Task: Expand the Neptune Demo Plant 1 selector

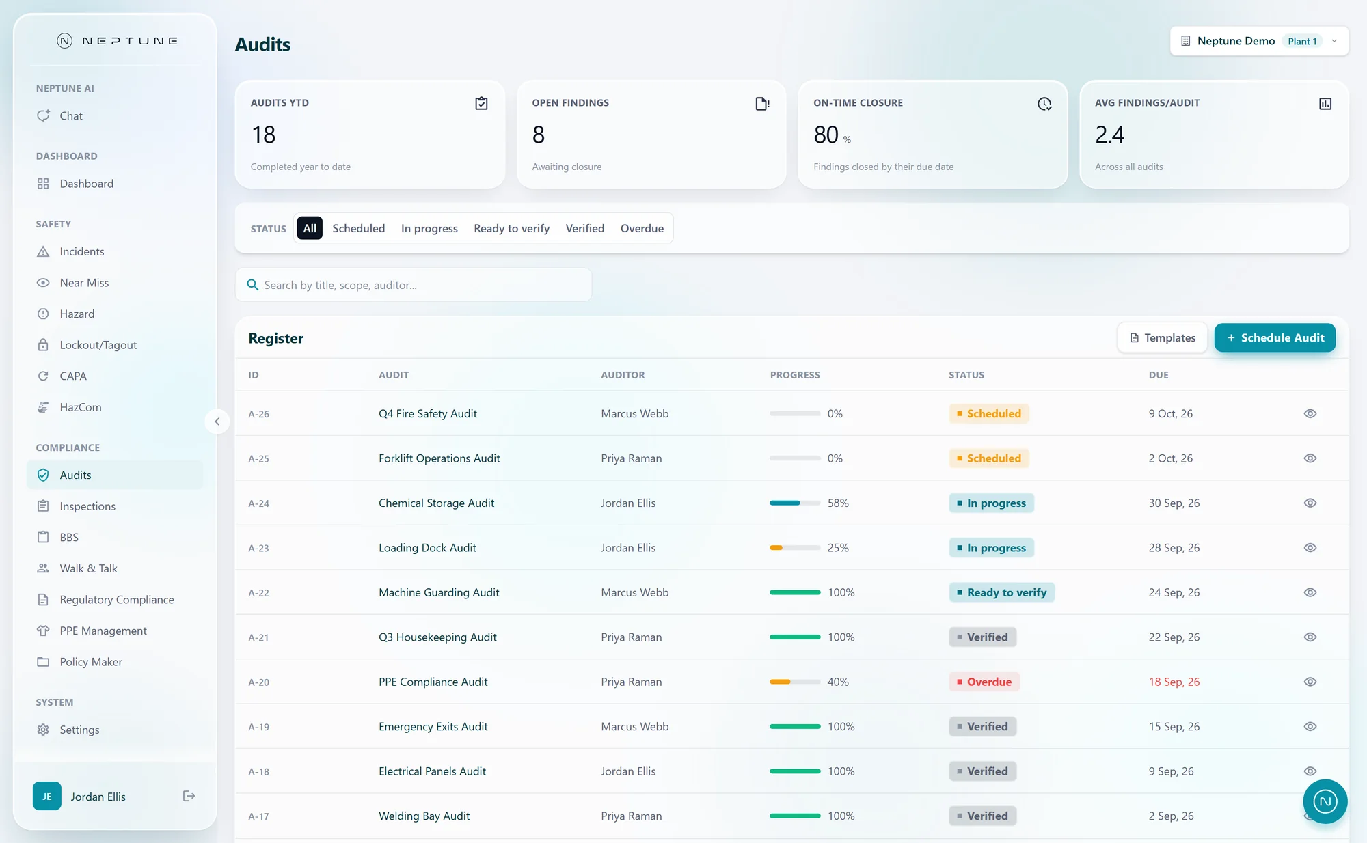Action: click(x=1259, y=41)
